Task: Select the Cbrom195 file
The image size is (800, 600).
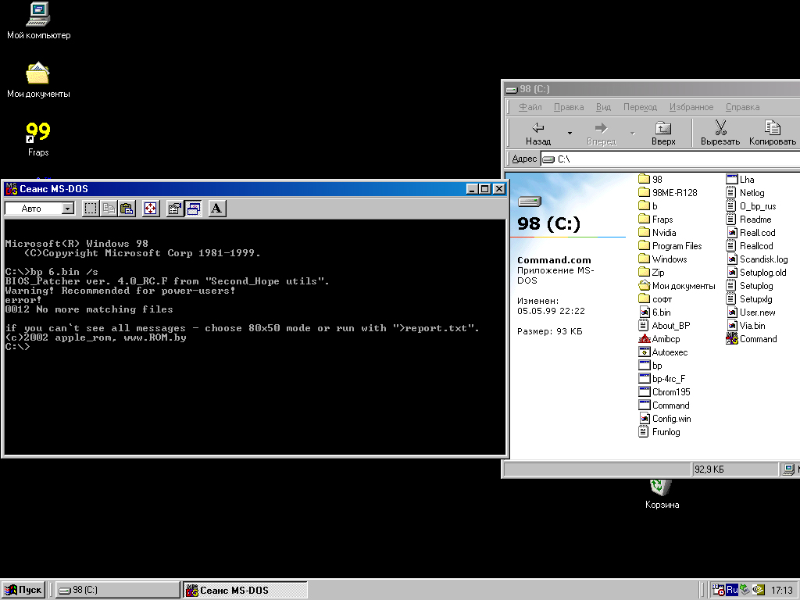Action: 664,392
